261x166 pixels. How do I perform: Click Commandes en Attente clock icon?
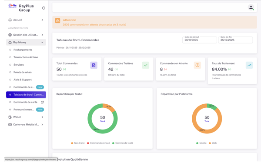[197, 65]
